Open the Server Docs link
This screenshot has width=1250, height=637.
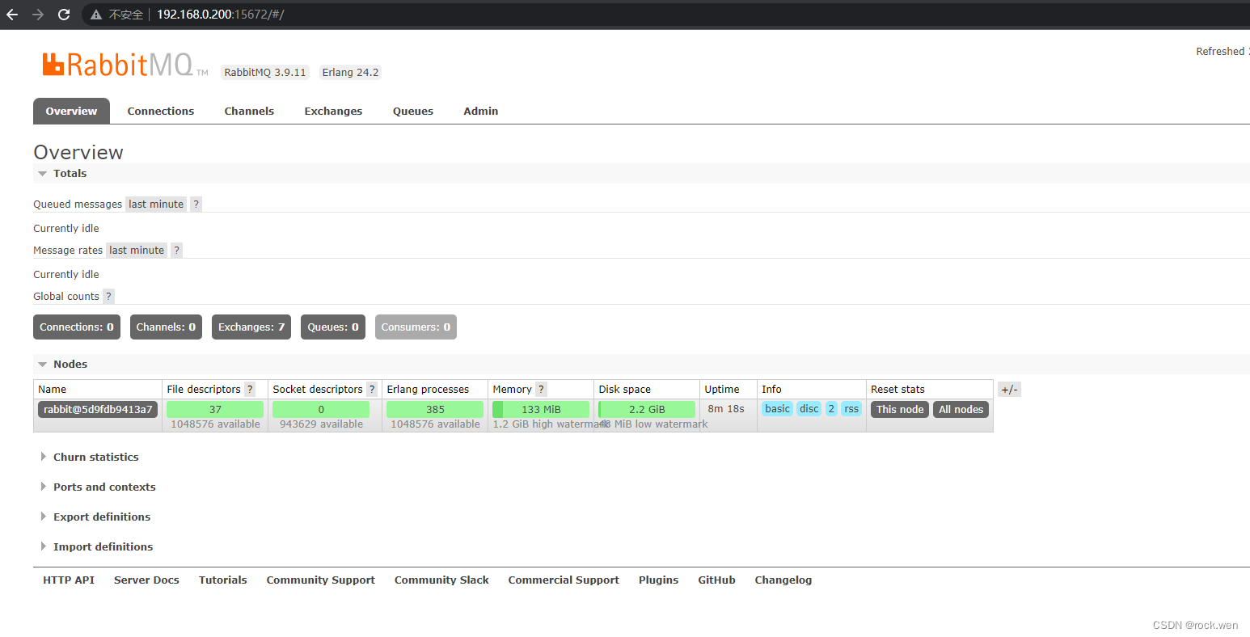tap(146, 580)
